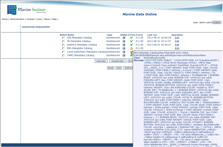Click GSI Metadata Catalog name

[79, 38]
